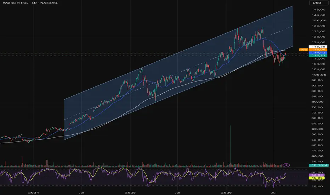This screenshot has width=330, height=195.
Task: Click the 80,00 level on price scale
Action: coord(319,102)
